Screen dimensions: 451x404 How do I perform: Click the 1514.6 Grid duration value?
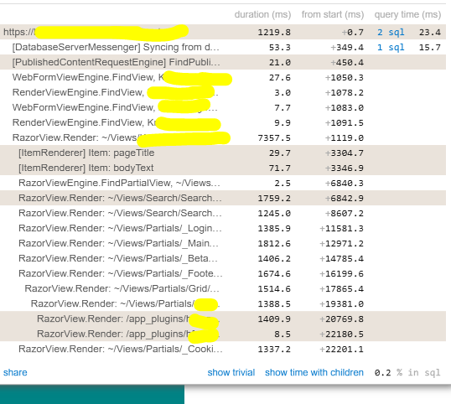(274, 288)
